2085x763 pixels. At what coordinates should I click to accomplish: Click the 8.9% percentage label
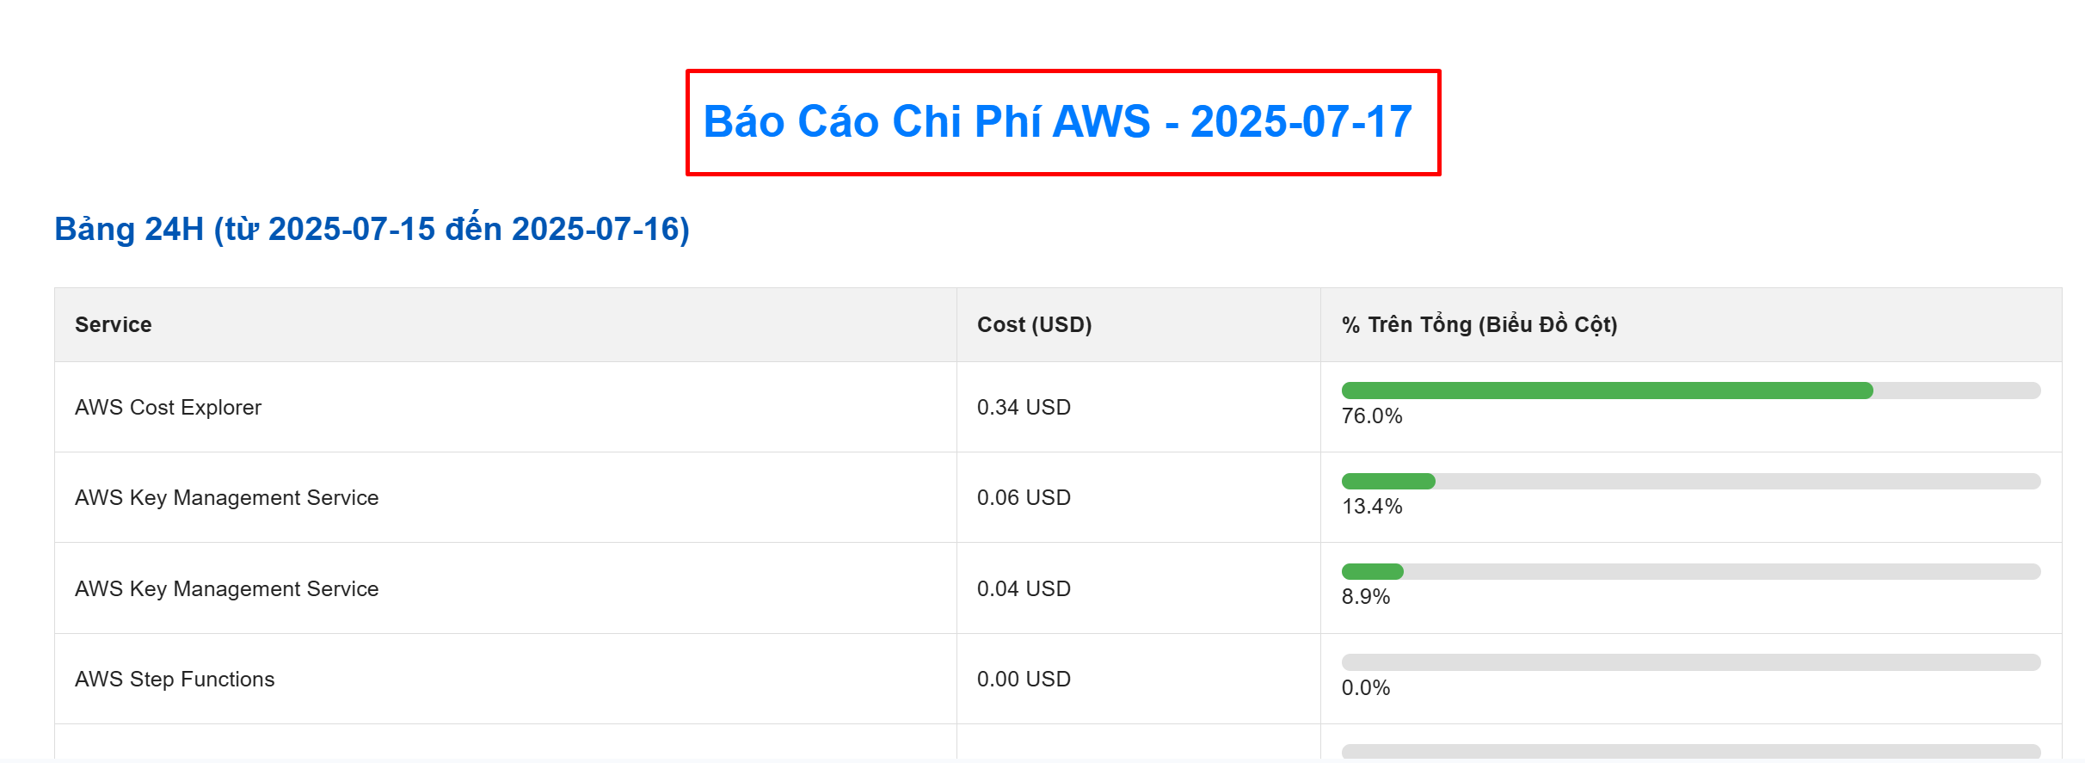(x=1365, y=597)
